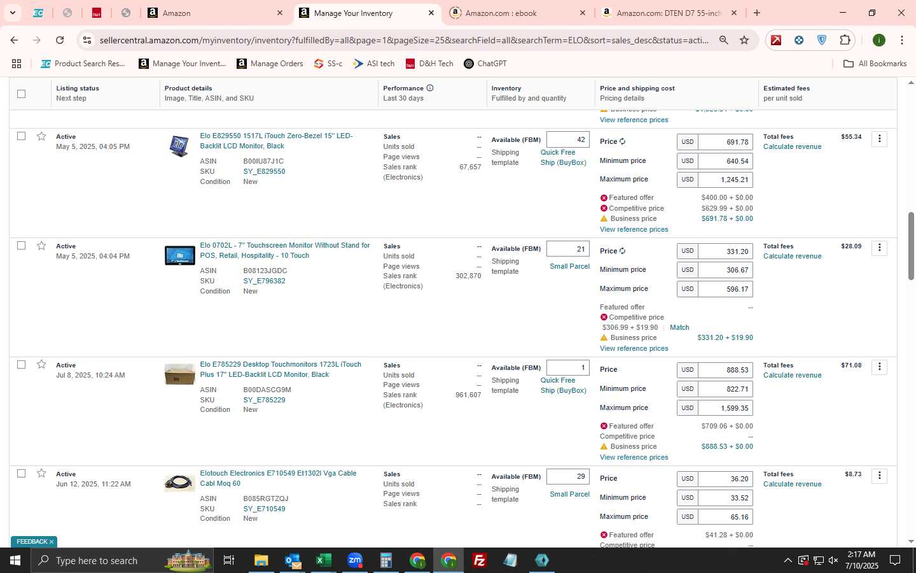Image resolution: width=916 pixels, height=573 pixels.
Task: Open actions menu for Elotouch VGA Cable row
Action: coord(879,476)
